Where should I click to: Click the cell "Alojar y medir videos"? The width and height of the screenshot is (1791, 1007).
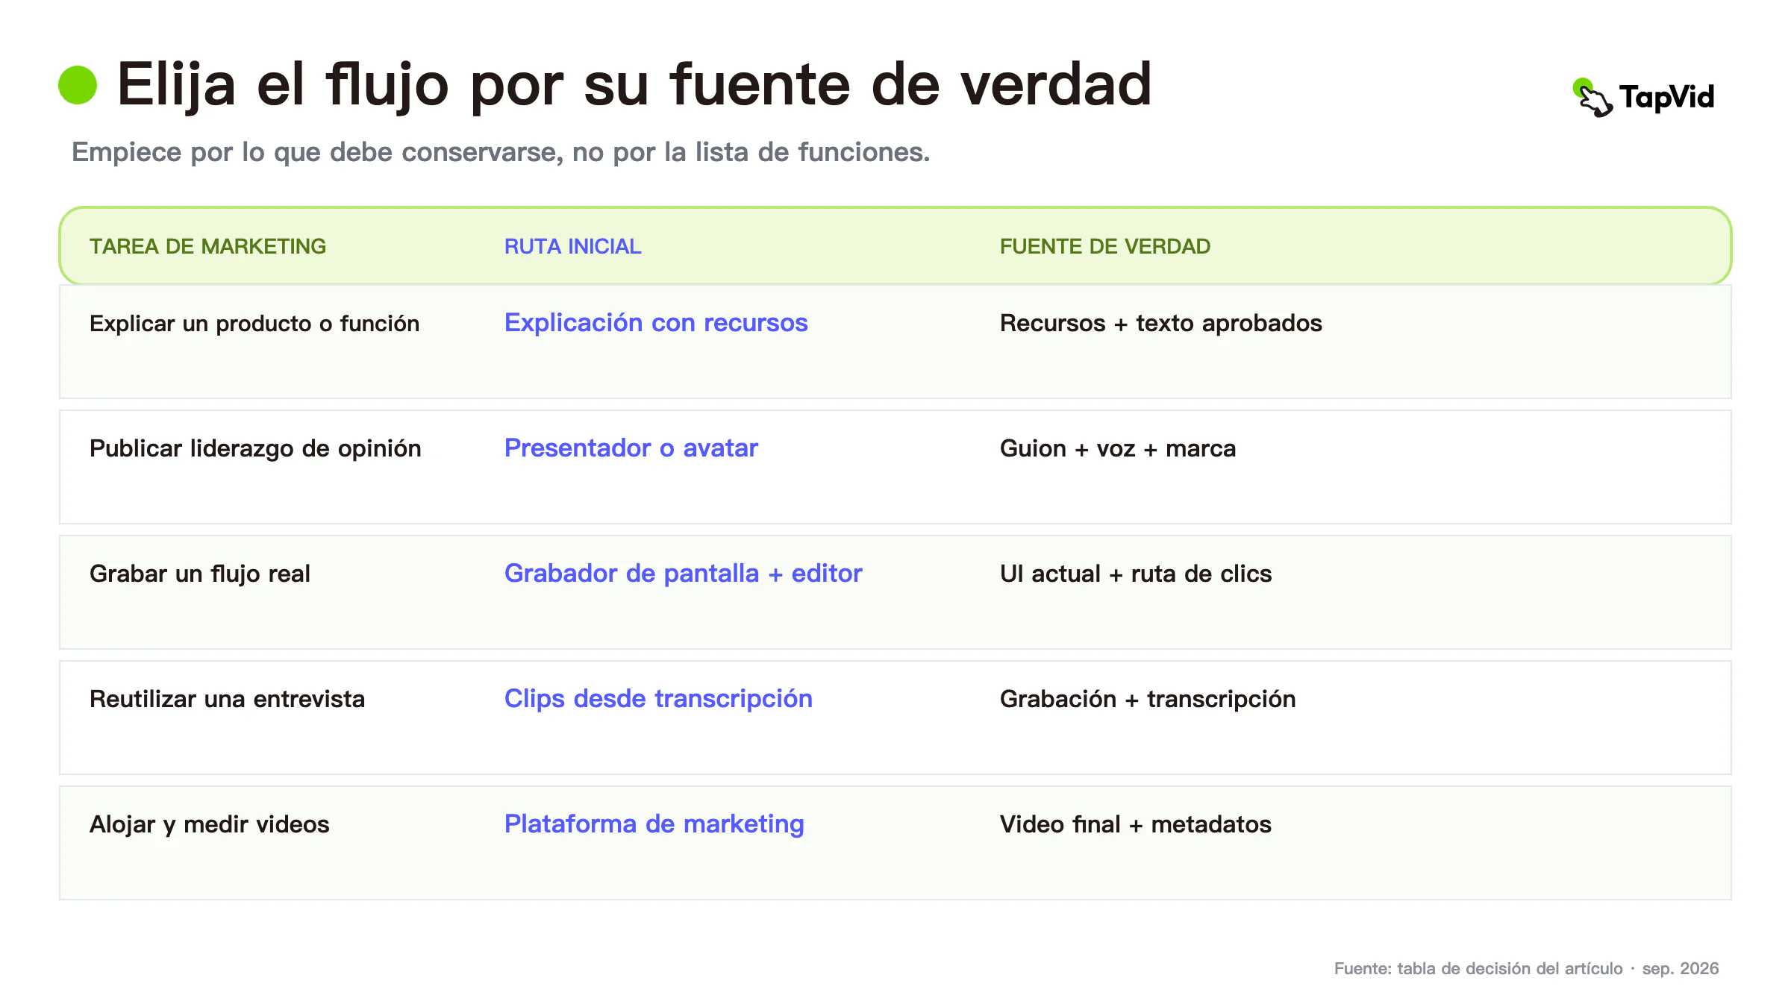tap(209, 824)
